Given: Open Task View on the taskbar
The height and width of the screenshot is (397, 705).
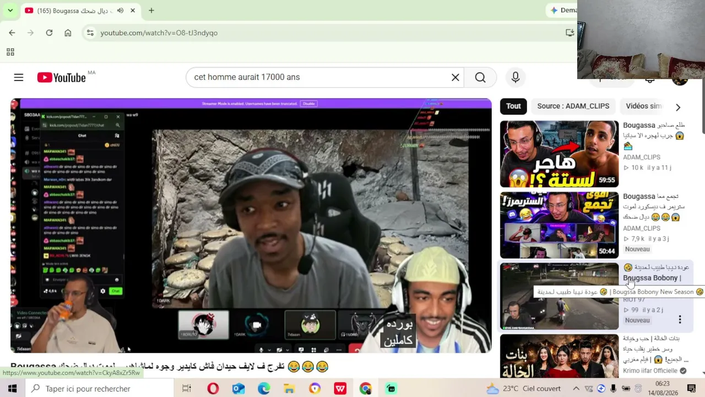Looking at the screenshot, I should click(187, 389).
